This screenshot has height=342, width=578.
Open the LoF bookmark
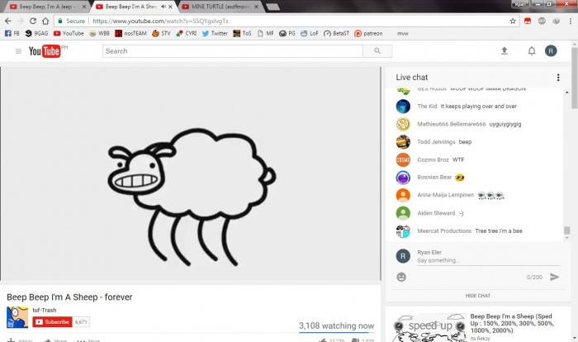[310, 33]
